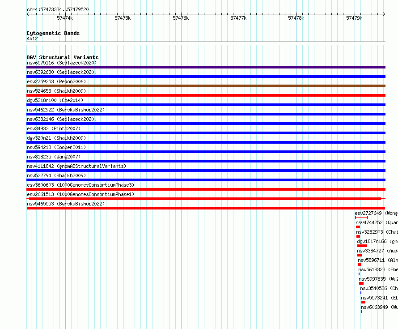
Task: Open the esv2759253 (Redon2006) label
Action: coord(56,81)
